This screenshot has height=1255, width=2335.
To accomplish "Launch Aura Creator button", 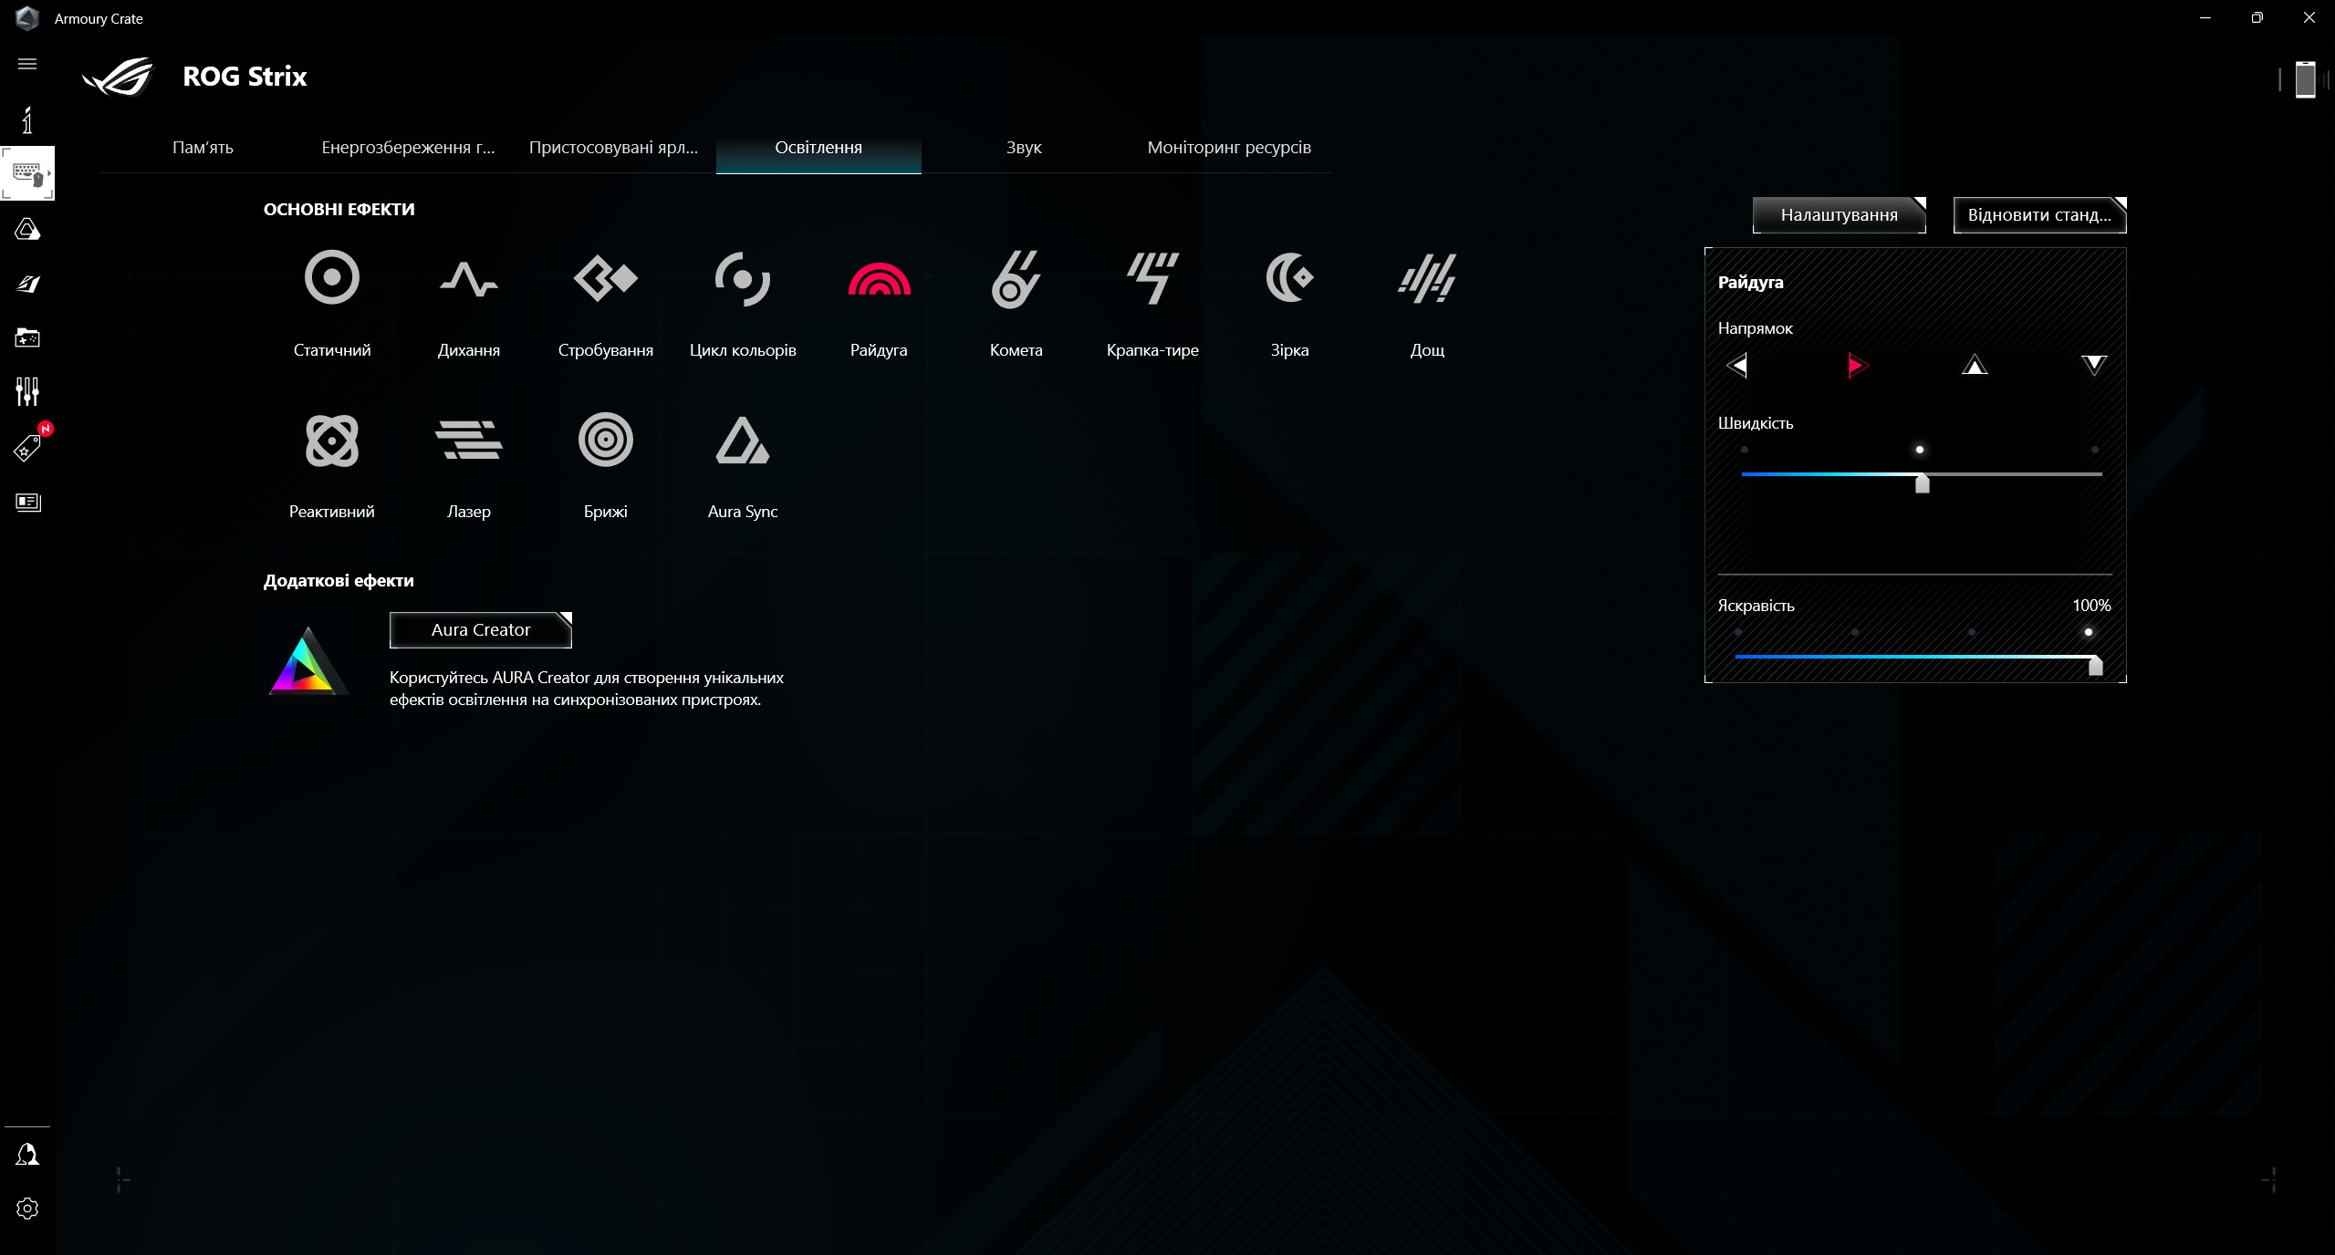I will pos(480,630).
